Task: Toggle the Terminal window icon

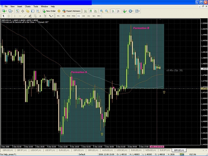Action: click(x=33, y=11)
